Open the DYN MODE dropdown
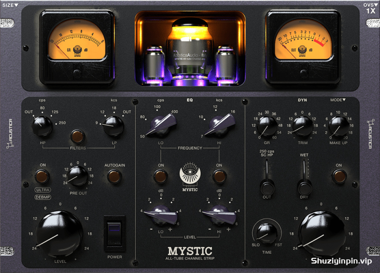 coord(338,100)
